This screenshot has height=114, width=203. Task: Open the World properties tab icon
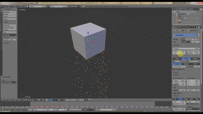(x=184, y=27)
